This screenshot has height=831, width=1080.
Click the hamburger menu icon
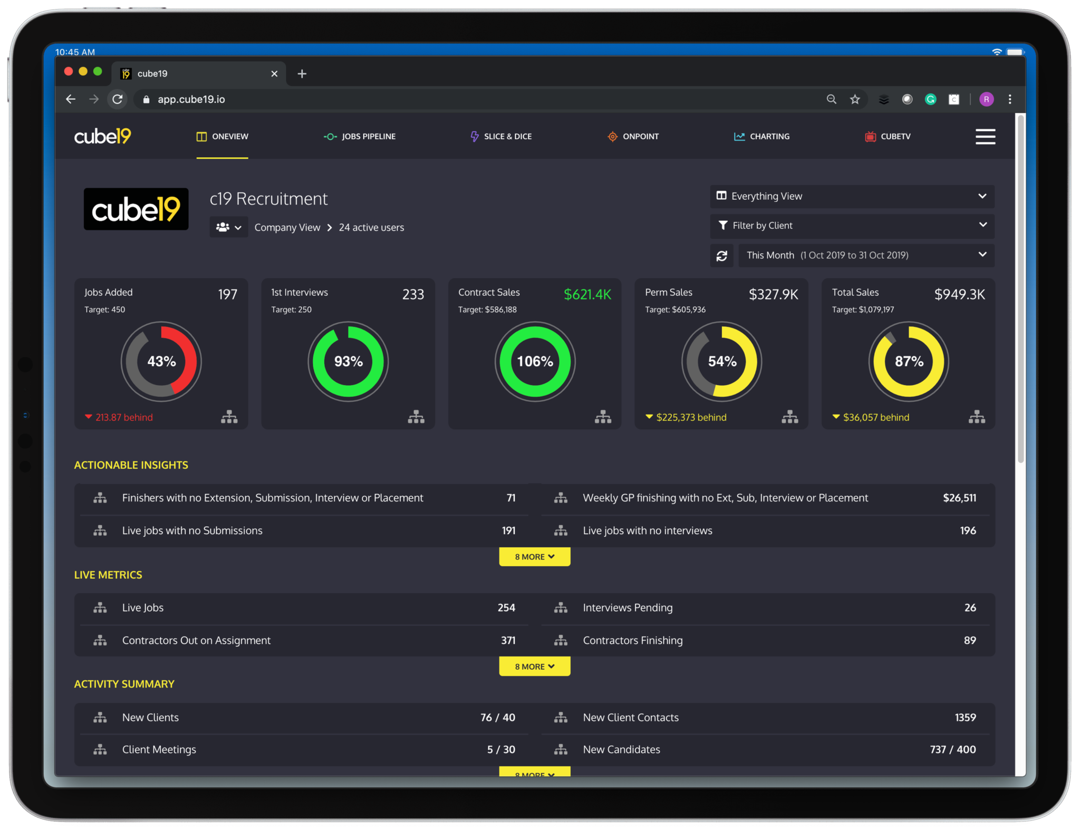coord(985,137)
